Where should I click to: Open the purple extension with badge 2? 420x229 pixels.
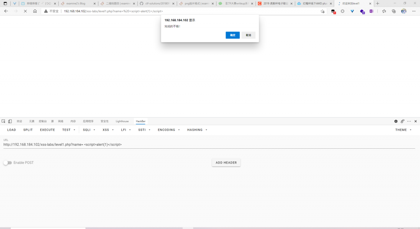click(x=362, y=11)
